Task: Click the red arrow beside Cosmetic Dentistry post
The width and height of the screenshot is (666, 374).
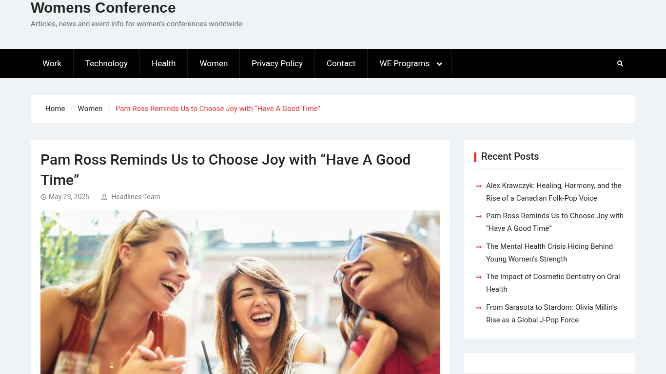Action: tap(479, 277)
